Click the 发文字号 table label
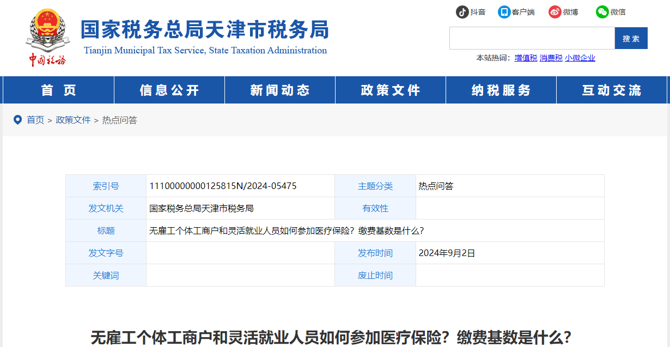 [106, 253]
